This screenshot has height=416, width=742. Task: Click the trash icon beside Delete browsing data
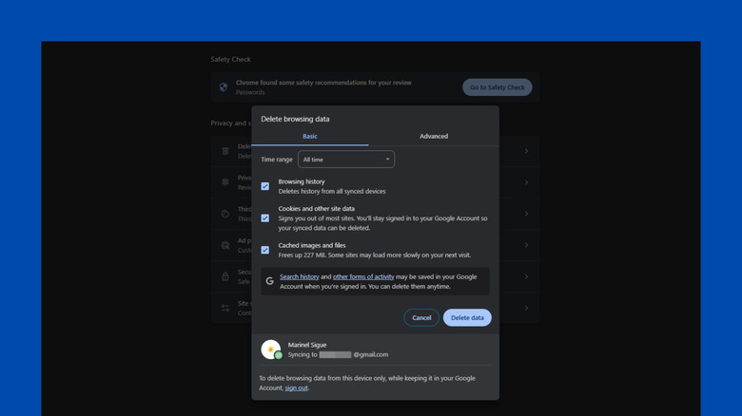pyautogui.click(x=225, y=151)
